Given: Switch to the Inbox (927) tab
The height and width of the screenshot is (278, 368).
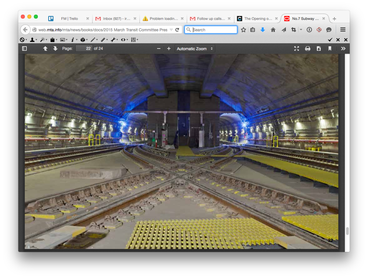Looking at the screenshot, I should 114,18.
